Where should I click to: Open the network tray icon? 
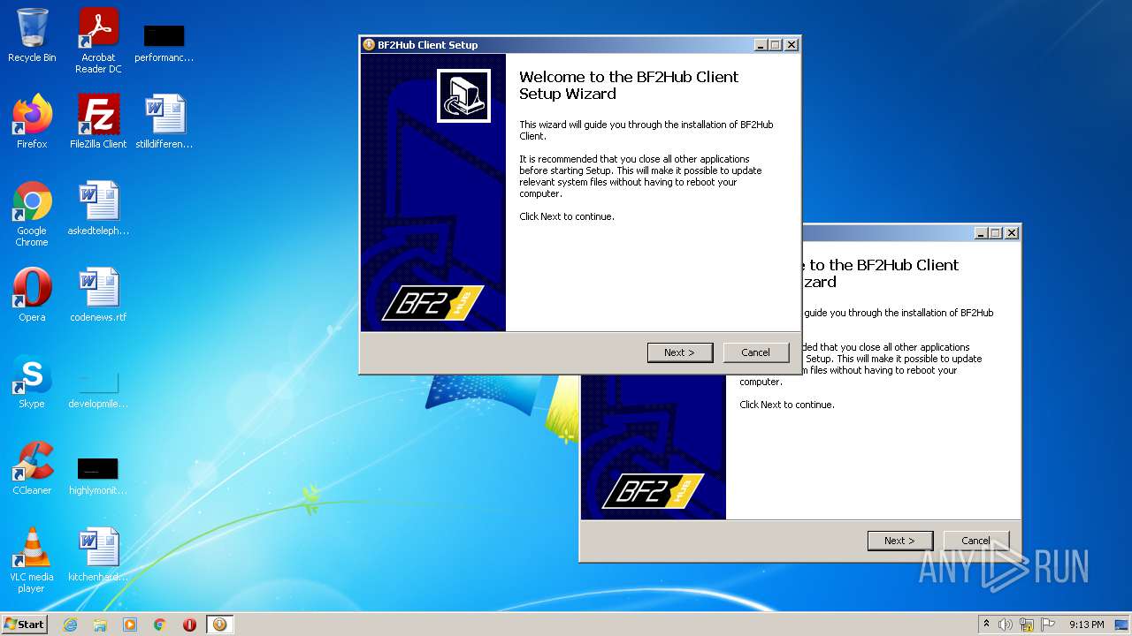1027,625
